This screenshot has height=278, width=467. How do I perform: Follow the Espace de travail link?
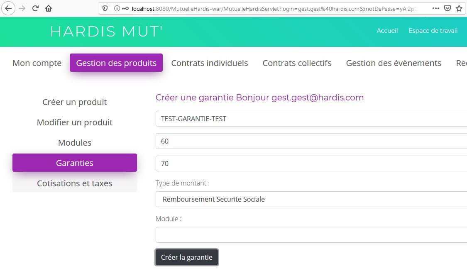click(433, 31)
